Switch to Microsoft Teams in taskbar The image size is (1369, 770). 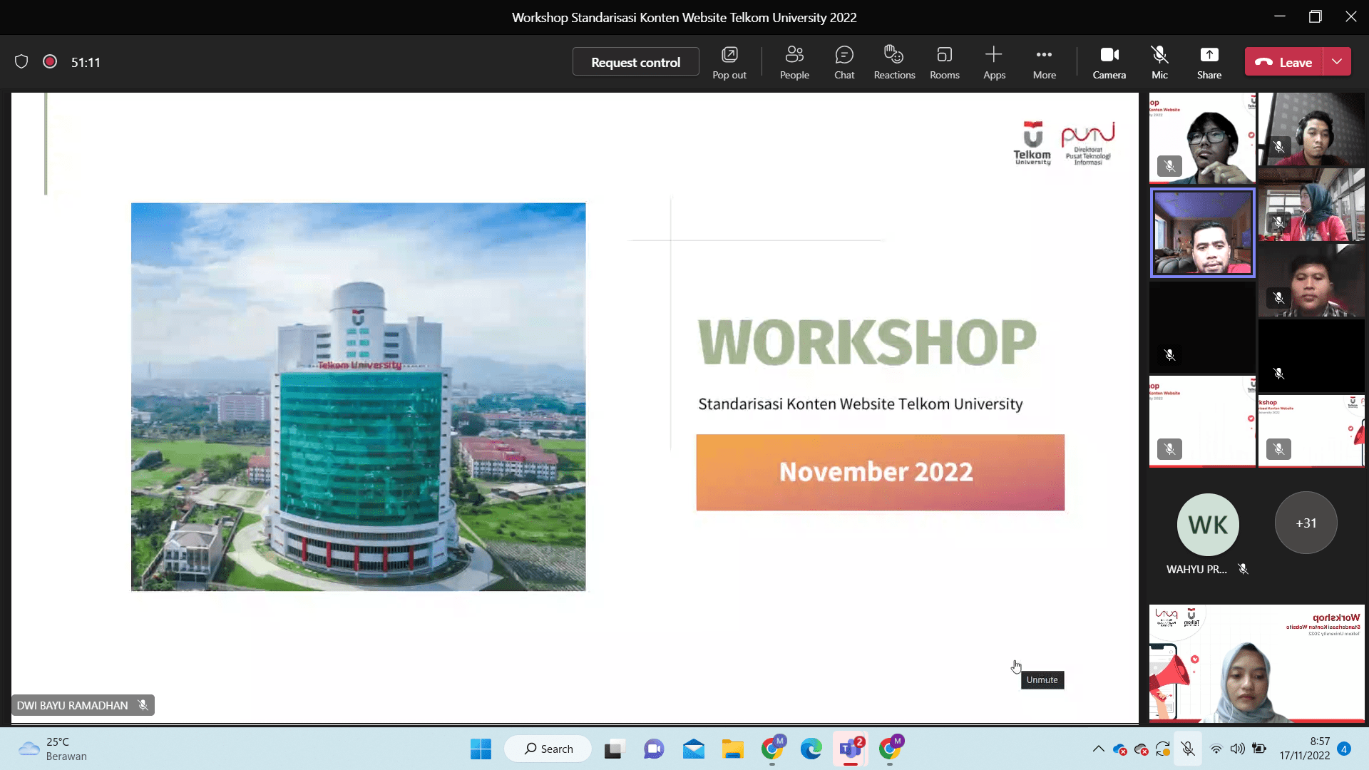(851, 749)
